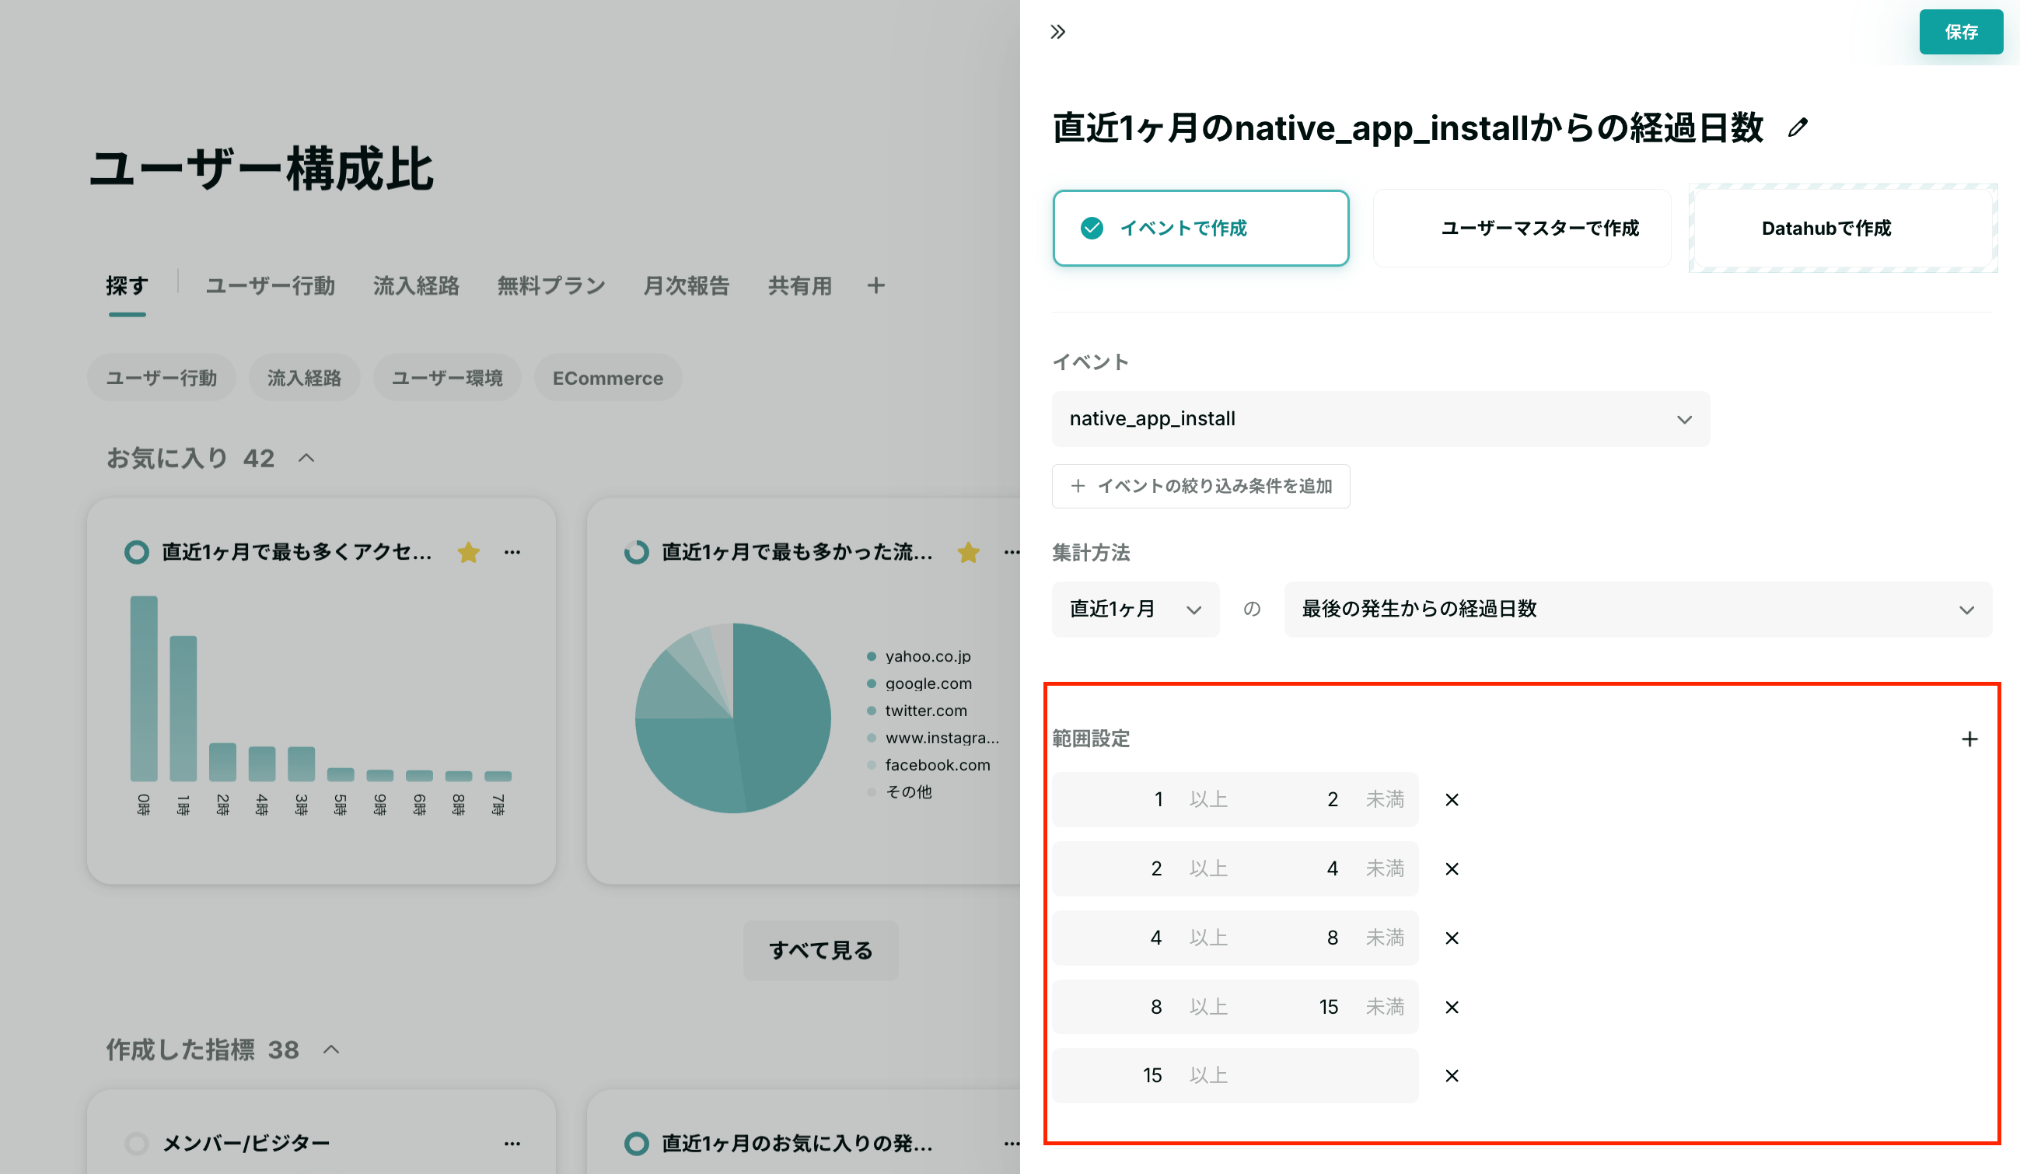2020x1174 pixels.
Task: Filter by 流入経路 chip
Action: tap(304, 378)
